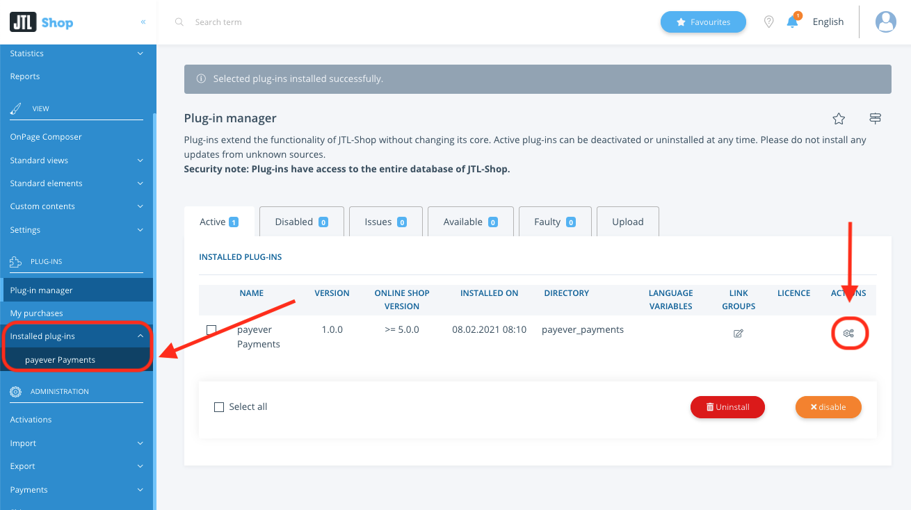Click info icon in success message
The height and width of the screenshot is (510, 911).
[x=202, y=79]
